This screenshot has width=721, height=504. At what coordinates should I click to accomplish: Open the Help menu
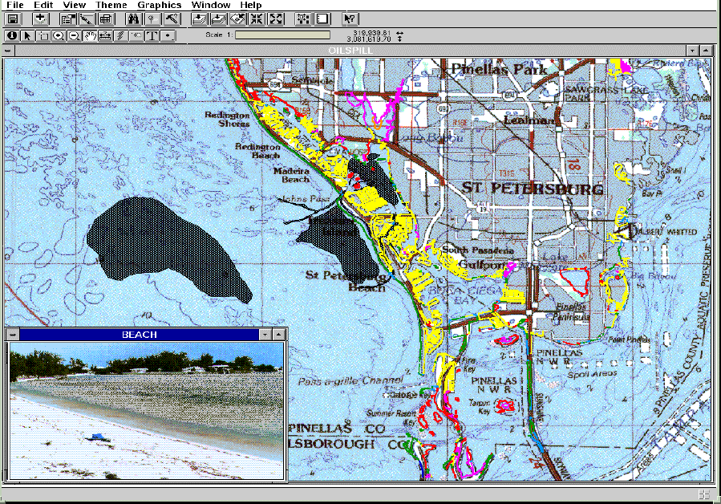[x=250, y=5]
